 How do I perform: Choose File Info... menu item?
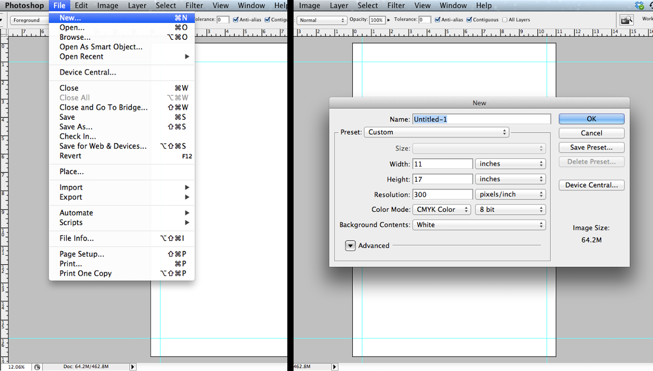[x=122, y=238]
